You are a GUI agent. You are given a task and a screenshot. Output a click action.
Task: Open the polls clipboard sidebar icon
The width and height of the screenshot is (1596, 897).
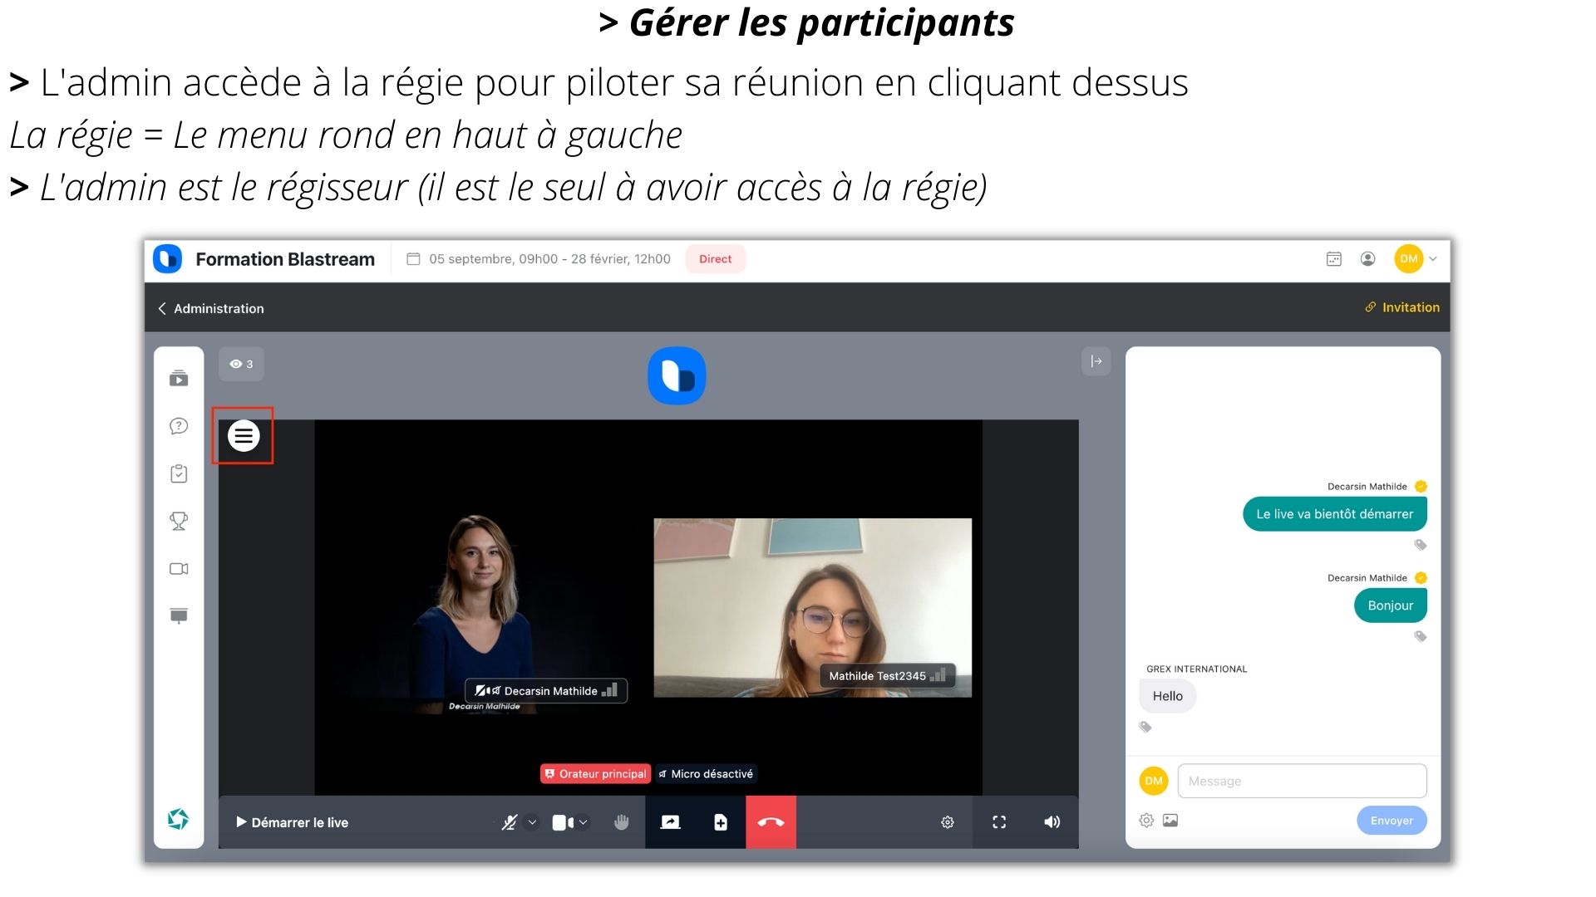tap(179, 473)
